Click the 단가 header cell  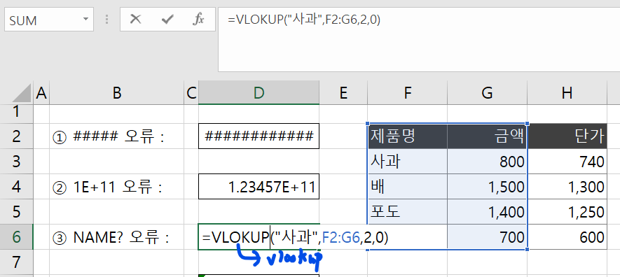coord(567,136)
